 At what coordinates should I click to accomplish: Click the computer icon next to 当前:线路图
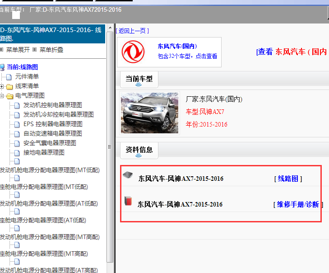2,67
